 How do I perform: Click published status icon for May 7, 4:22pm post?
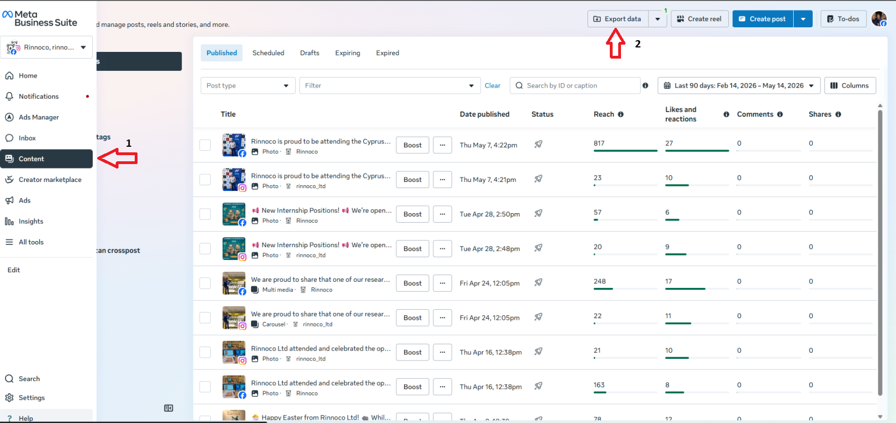coord(538,144)
